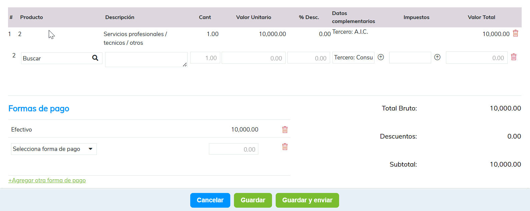Image resolution: width=530 pixels, height=211 pixels.
Task: Click the row 2 Impuestos input field
Action: (410, 57)
